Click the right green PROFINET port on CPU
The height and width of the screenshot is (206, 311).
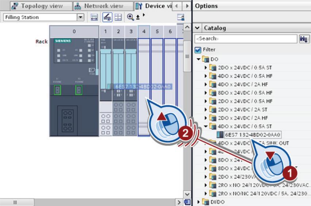coord(79,90)
